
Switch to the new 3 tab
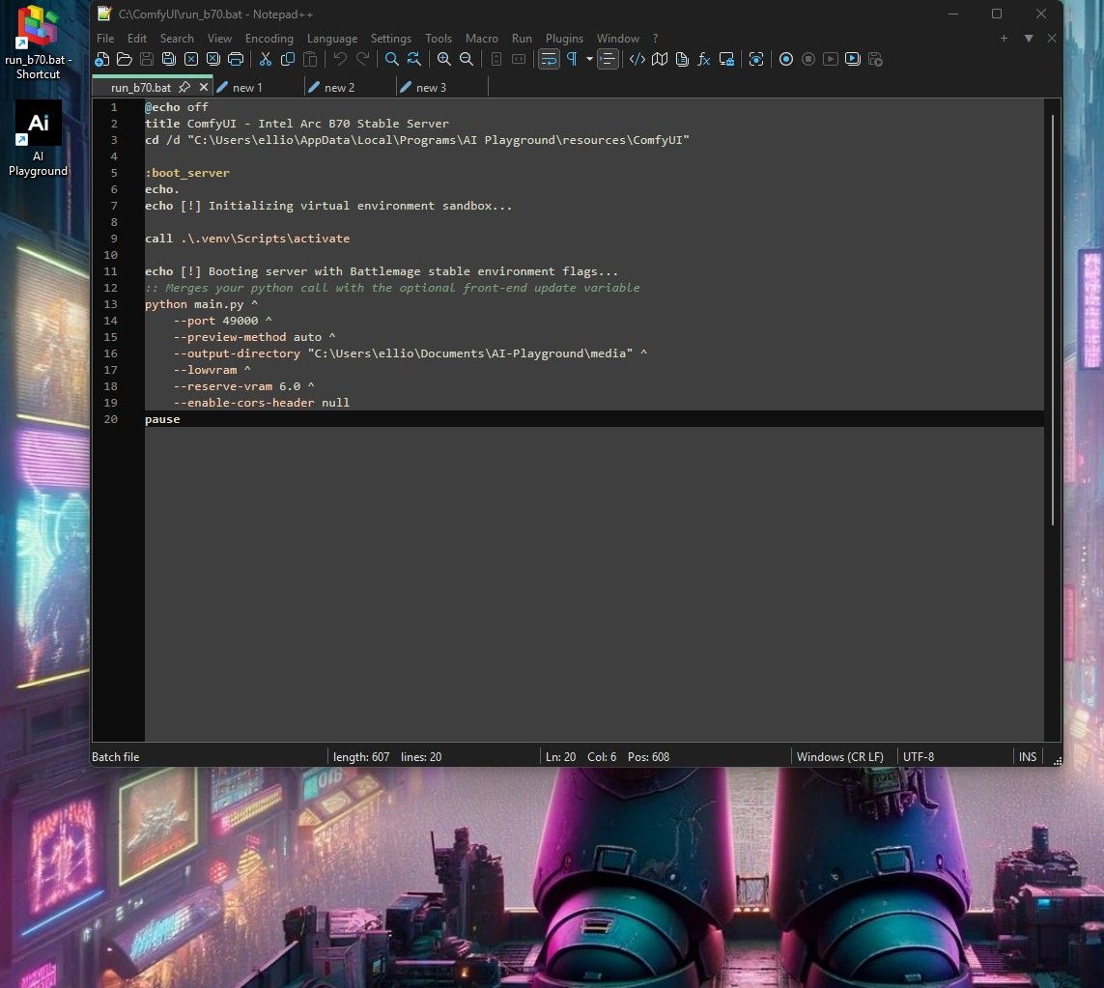tap(431, 87)
